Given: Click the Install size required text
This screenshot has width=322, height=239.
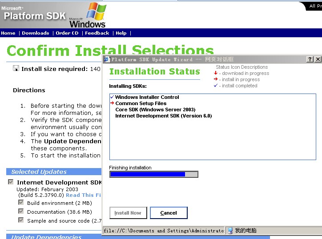Looking at the screenshot, I should tap(54, 69).
